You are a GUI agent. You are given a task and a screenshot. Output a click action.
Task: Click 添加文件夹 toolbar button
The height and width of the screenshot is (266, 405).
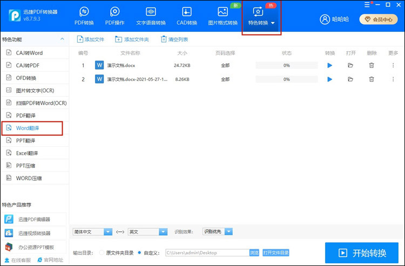132,39
